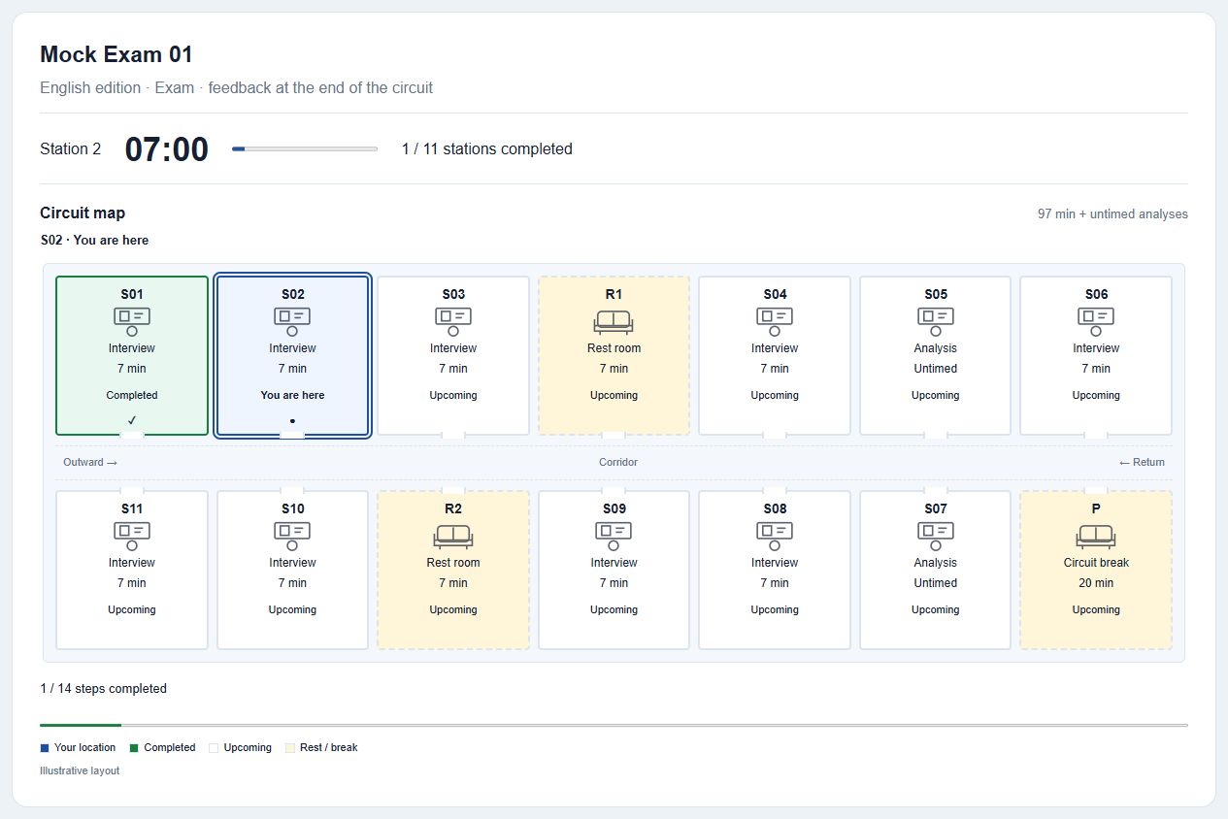The width and height of the screenshot is (1228, 819).
Task: Select the interview icon in station S08
Action: click(775, 536)
